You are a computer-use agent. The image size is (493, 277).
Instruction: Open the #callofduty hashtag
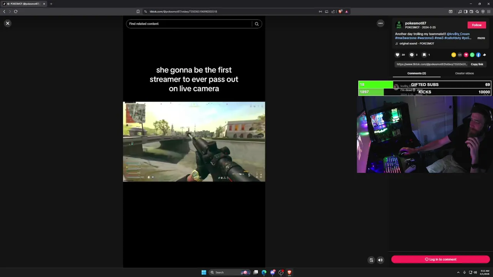[x=453, y=38]
